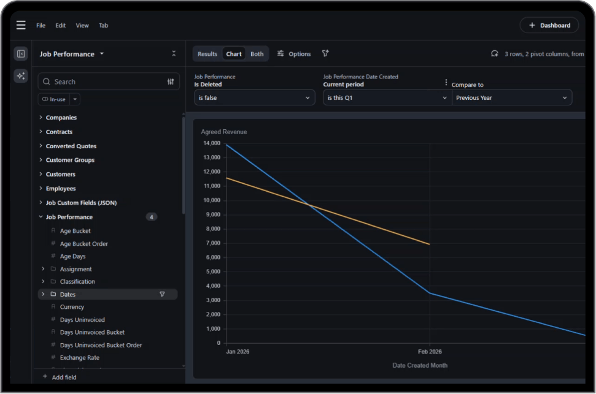Click the plus icon beside Add field
Image resolution: width=596 pixels, height=394 pixels.
coord(45,377)
